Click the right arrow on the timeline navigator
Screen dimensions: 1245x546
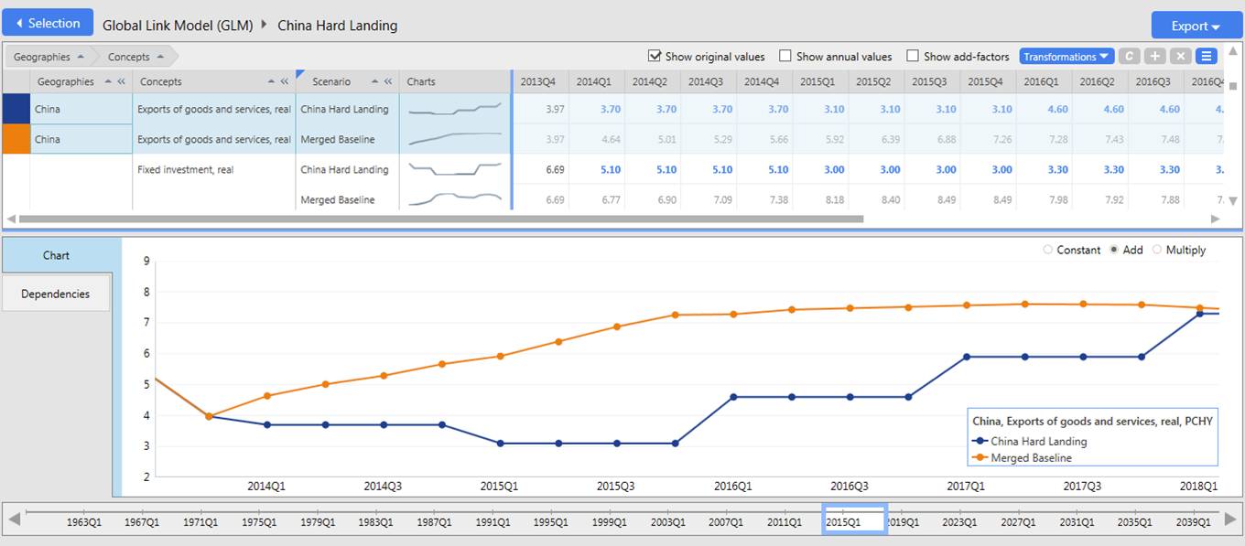pyautogui.click(x=1230, y=519)
